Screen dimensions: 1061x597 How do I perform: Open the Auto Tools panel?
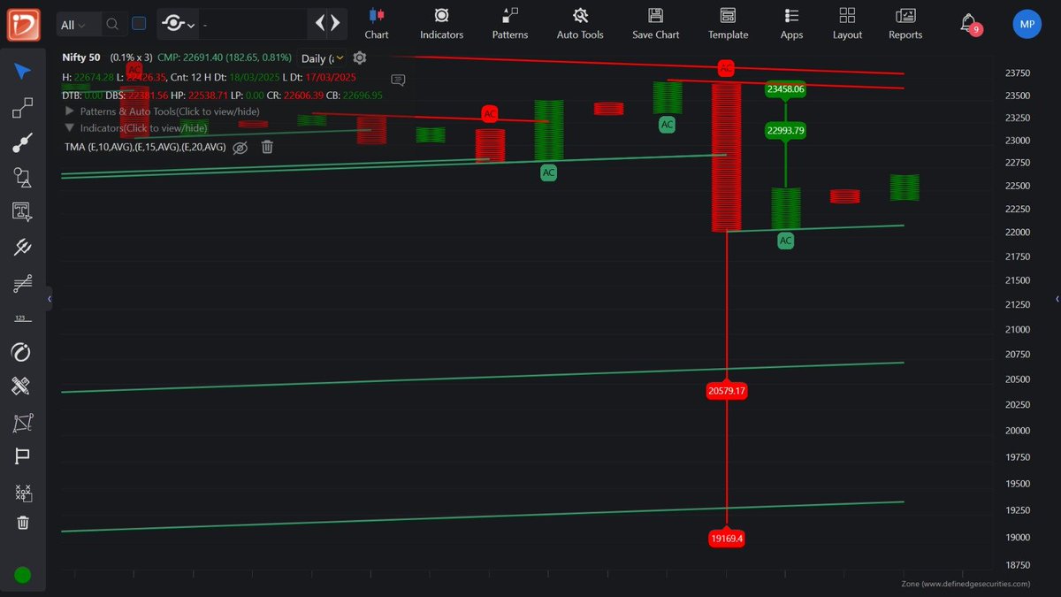[579, 24]
